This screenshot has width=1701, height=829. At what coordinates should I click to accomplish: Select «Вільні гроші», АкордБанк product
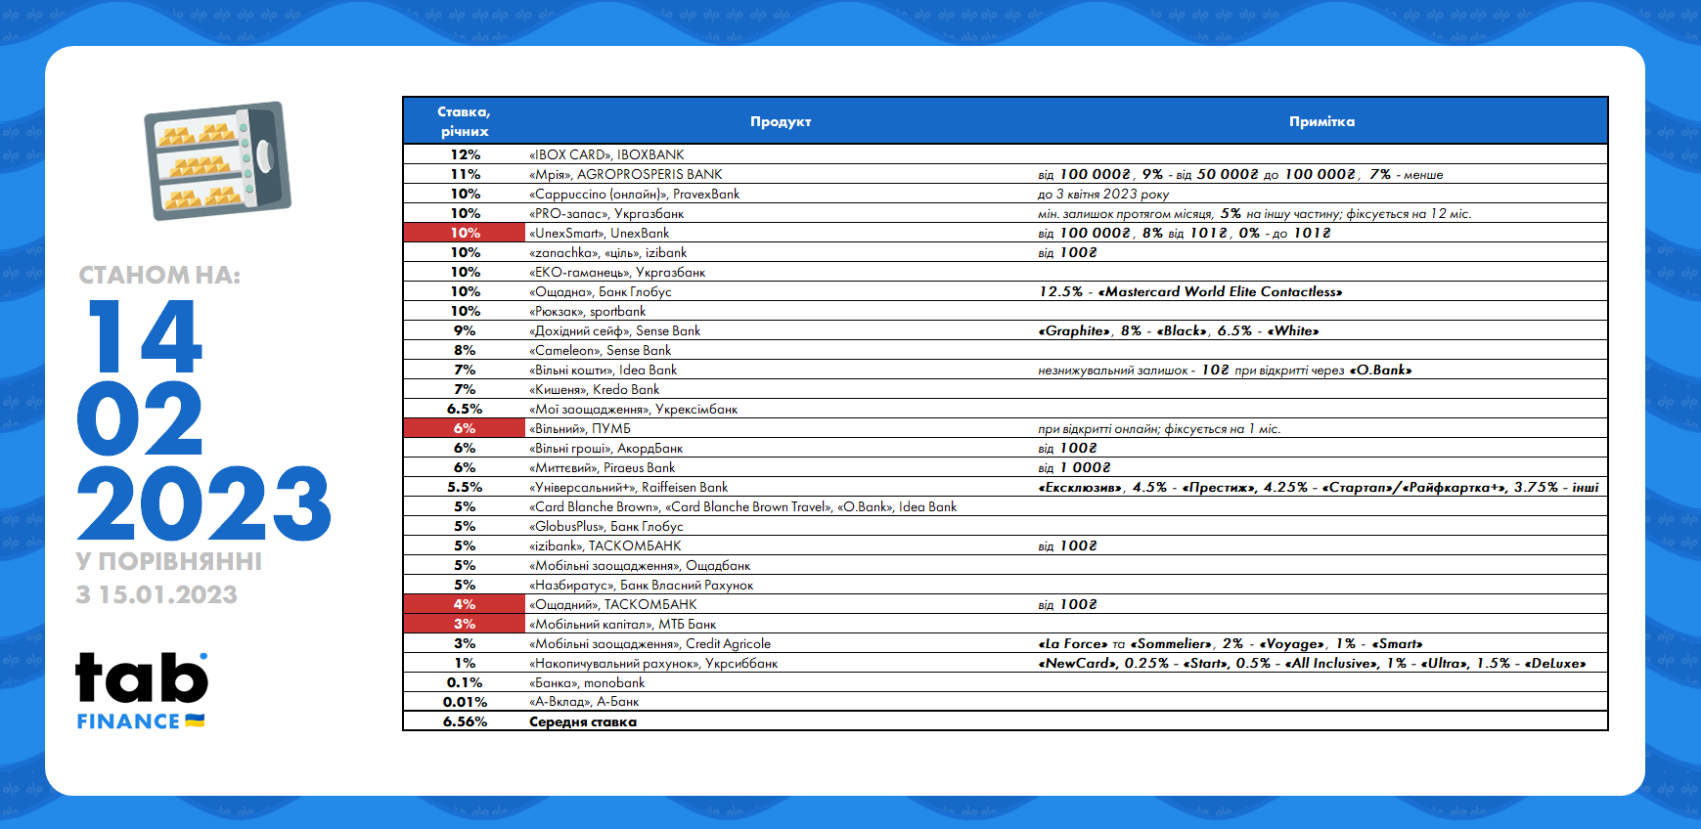coord(606,448)
